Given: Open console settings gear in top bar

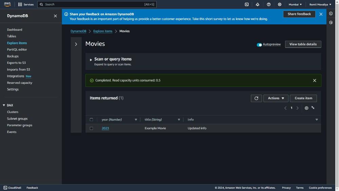Looking at the screenshot, I should 280,4.
